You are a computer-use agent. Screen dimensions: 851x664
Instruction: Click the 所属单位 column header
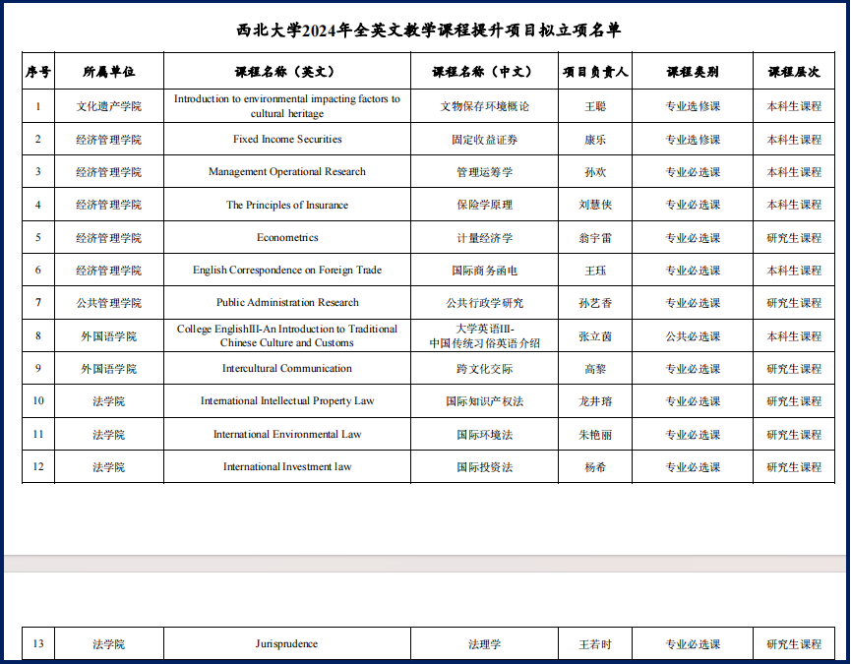pos(108,72)
